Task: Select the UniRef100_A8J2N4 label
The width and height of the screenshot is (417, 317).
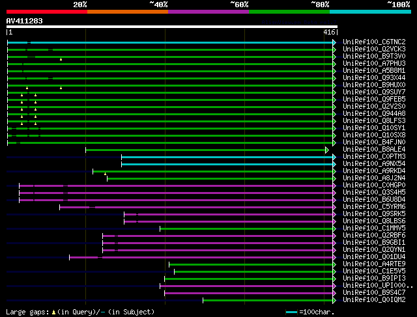Action: click(x=374, y=178)
